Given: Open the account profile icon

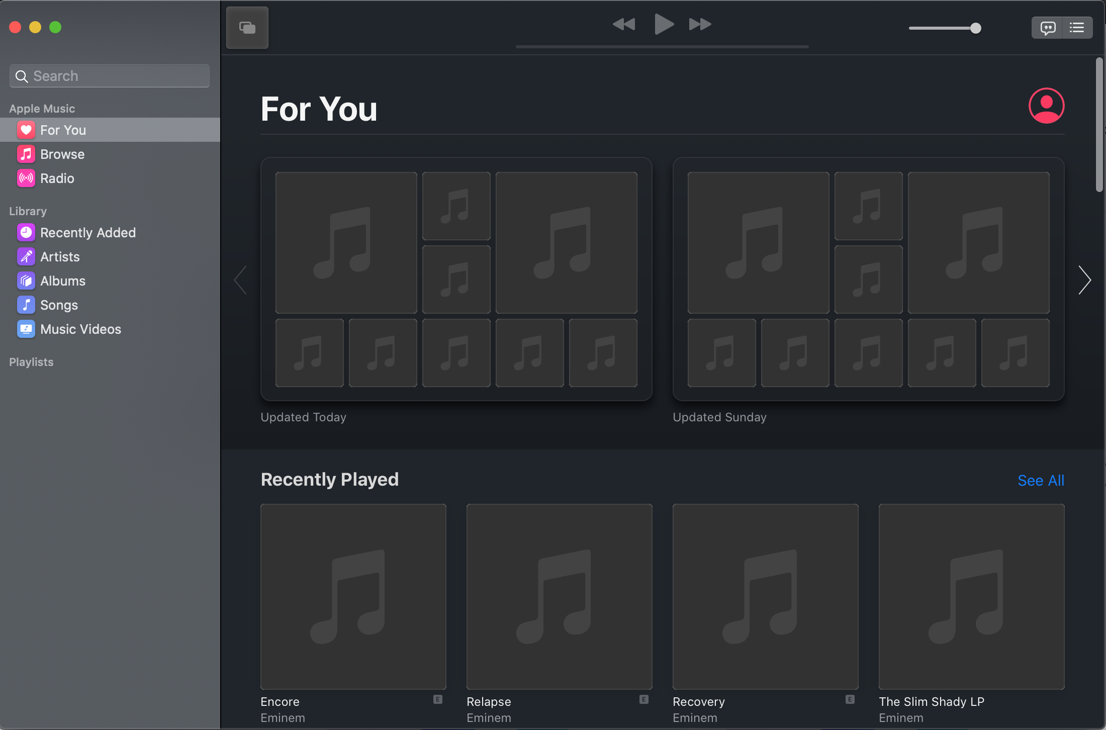Looking at the screenshot, I should pos(1046,106).
